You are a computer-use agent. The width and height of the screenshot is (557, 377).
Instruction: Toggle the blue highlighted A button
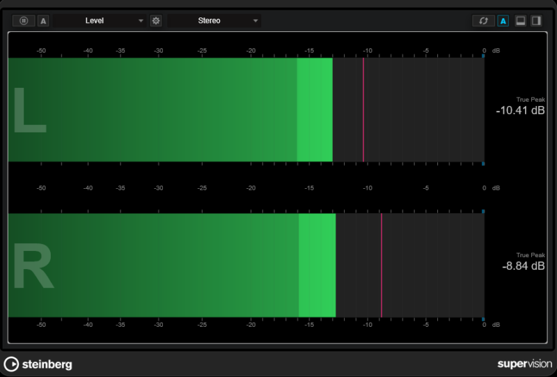coord(503,21)
